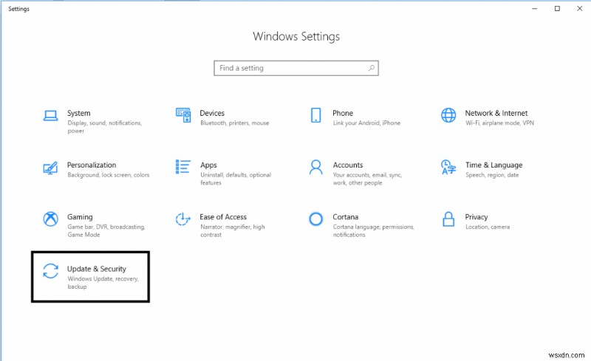Go to Ease of Access title

coord(223,217)
